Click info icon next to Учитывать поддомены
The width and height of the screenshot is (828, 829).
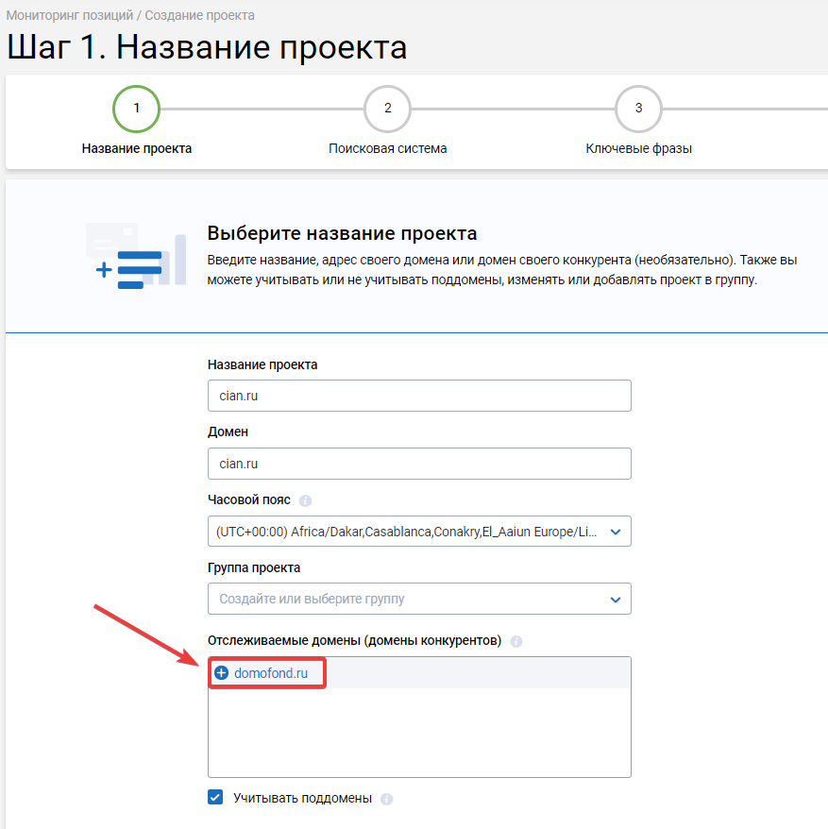click(386, 799)
